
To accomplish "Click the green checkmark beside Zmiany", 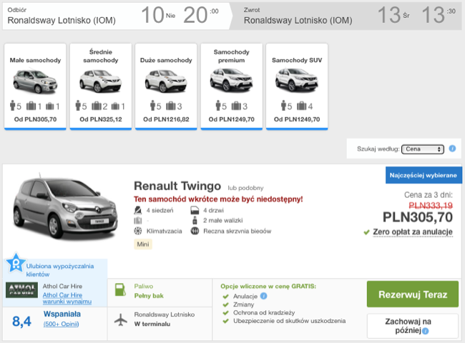I will pos(225,304).
